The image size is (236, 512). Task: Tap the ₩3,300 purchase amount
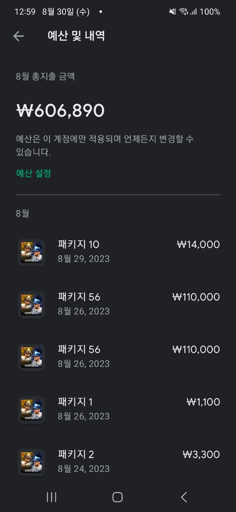201,454
